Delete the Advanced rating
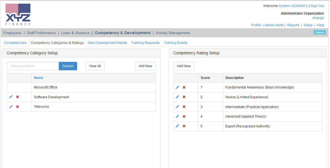Viewport: 330px width, 168px height. click(x=184, y=116)
